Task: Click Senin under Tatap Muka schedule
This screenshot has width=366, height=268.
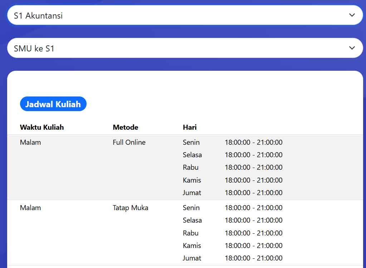Action: coord(191,208)
